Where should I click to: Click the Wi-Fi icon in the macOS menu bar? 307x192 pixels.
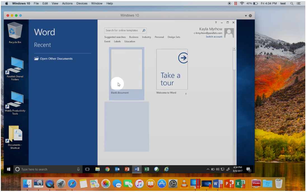[242, 4]
